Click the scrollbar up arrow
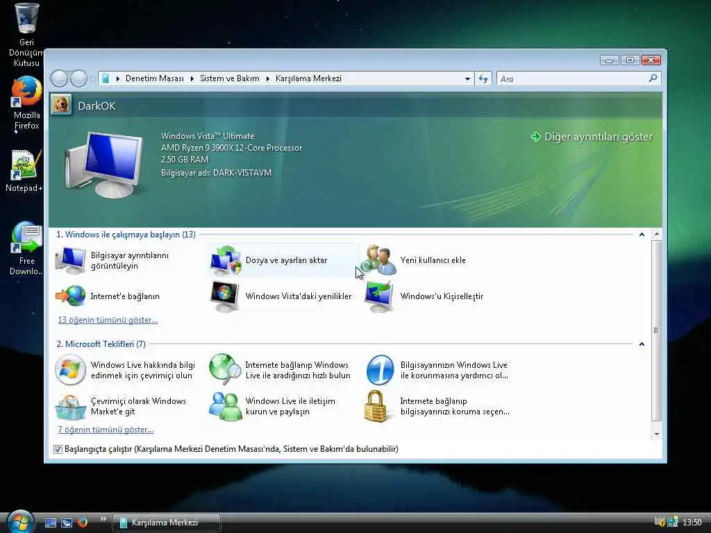The width and height of the screenshot is (711, 533). [x=657, y=234]
